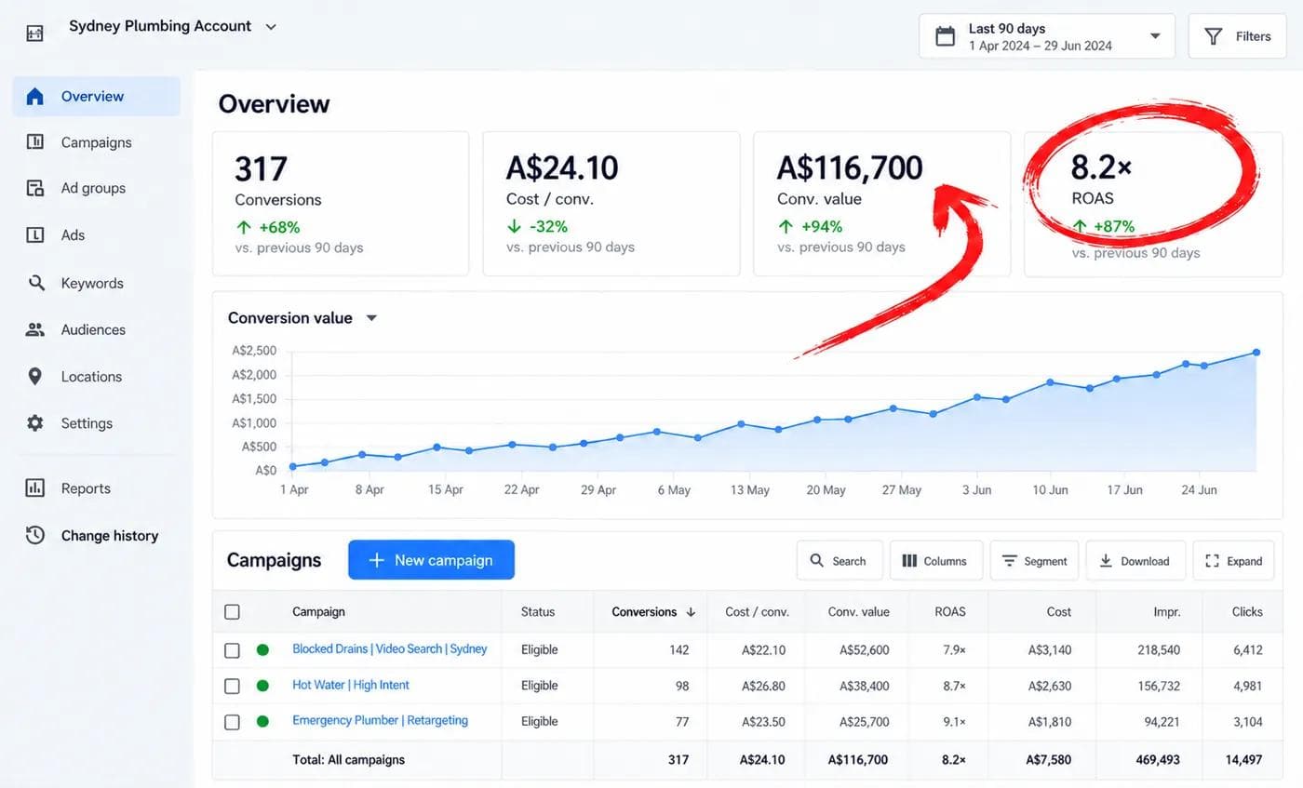Click the Download button
The width and height of the screenshot is (1303, 788).
pos(1135,561)
